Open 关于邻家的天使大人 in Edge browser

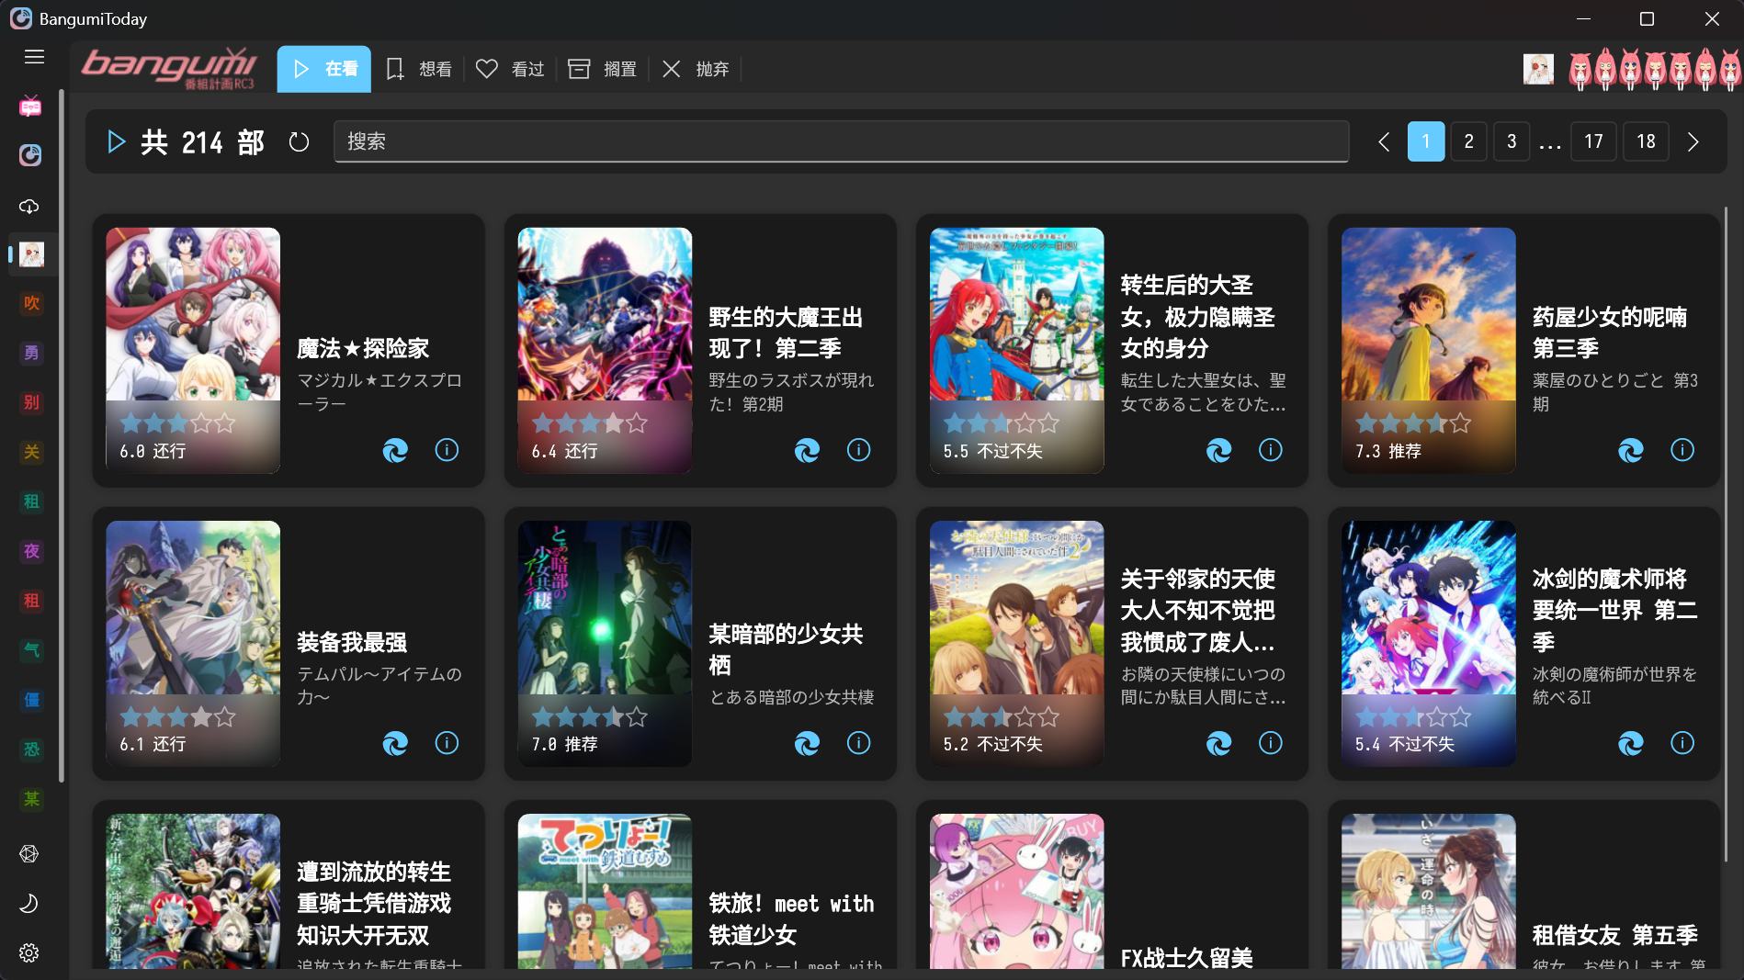pos(1218,743)
